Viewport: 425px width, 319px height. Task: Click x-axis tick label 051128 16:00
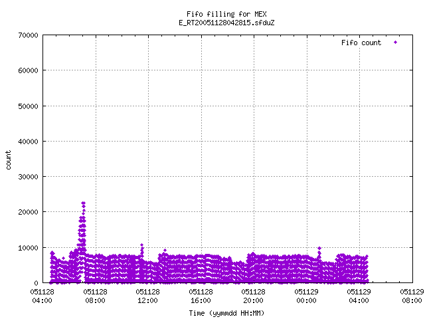coord(201,296)
